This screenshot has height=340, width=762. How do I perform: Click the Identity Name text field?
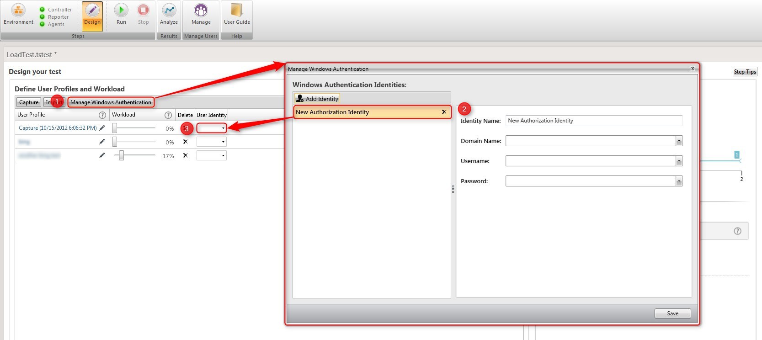594,121
